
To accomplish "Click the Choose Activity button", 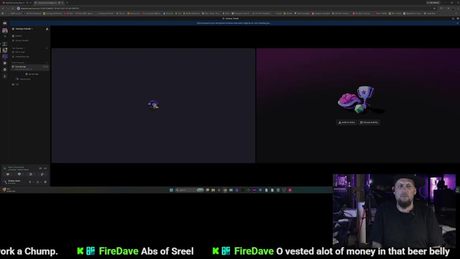I will pyautogui.click(x=369, y=122).
